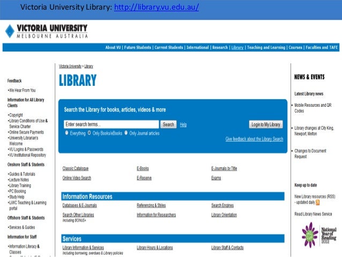Open Classic Catalogue link

coord(76,168)
